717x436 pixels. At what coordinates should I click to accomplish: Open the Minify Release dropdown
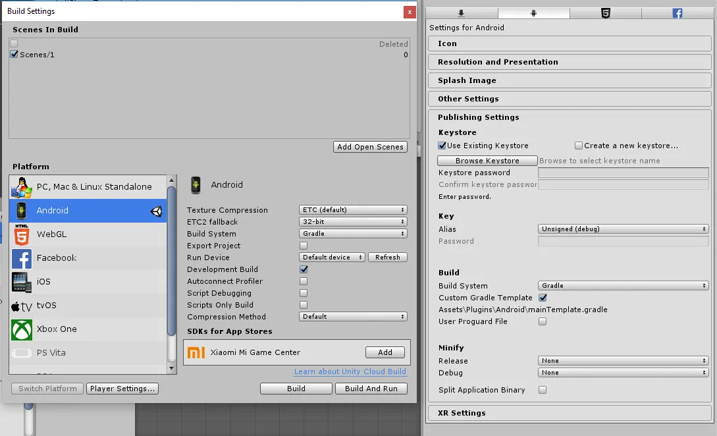click(x=624, y=361)
